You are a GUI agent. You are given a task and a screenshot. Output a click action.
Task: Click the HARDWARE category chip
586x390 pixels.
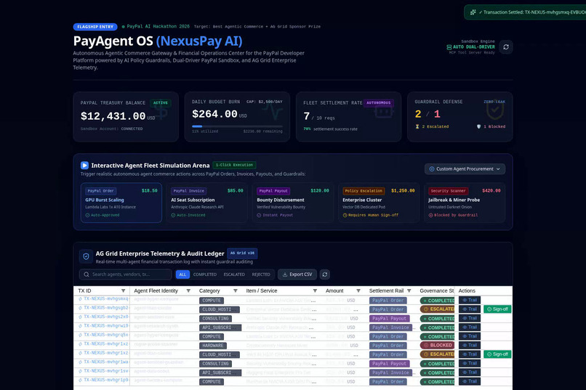click(212, 346)
